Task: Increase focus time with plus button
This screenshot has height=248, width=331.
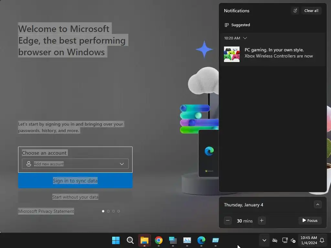Action: pos(262,221)
